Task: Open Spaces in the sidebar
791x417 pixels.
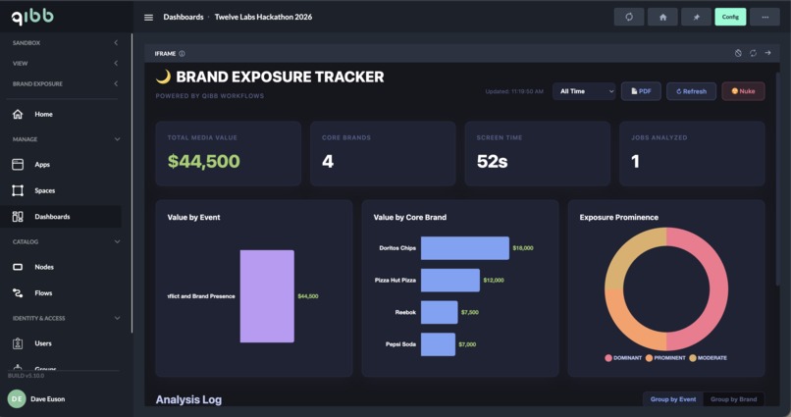Action: [61, 190]
